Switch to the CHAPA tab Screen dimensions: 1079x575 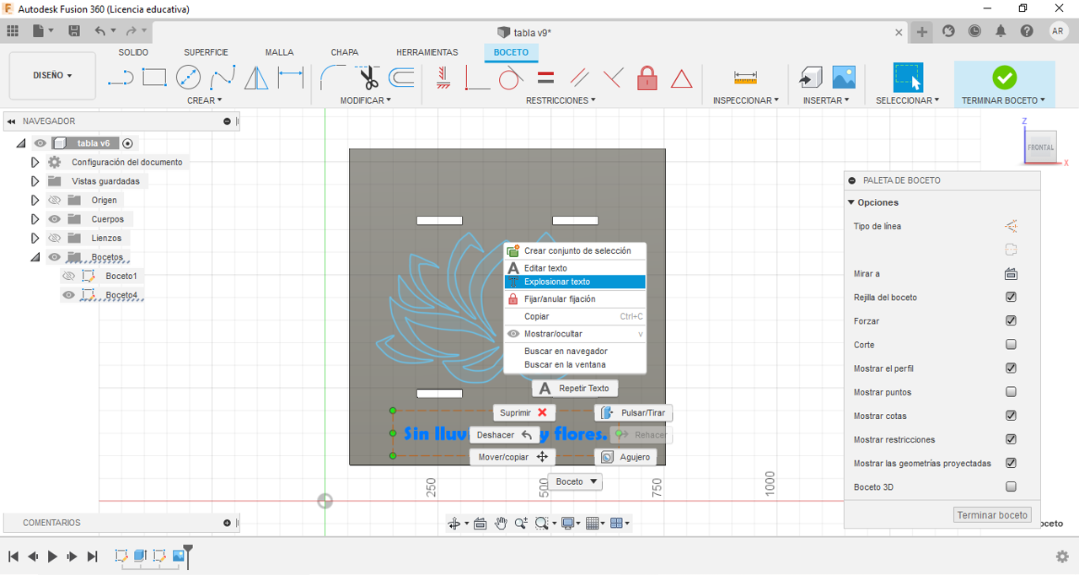(x=344, y=52)
